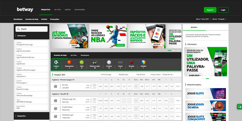Open Liga Conferência Europa in highlights

tap(32, 56)
